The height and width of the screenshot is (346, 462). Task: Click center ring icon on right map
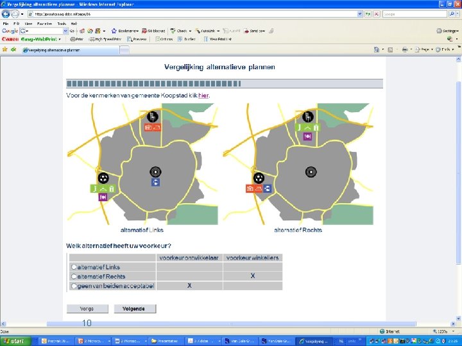coord(311,172)
